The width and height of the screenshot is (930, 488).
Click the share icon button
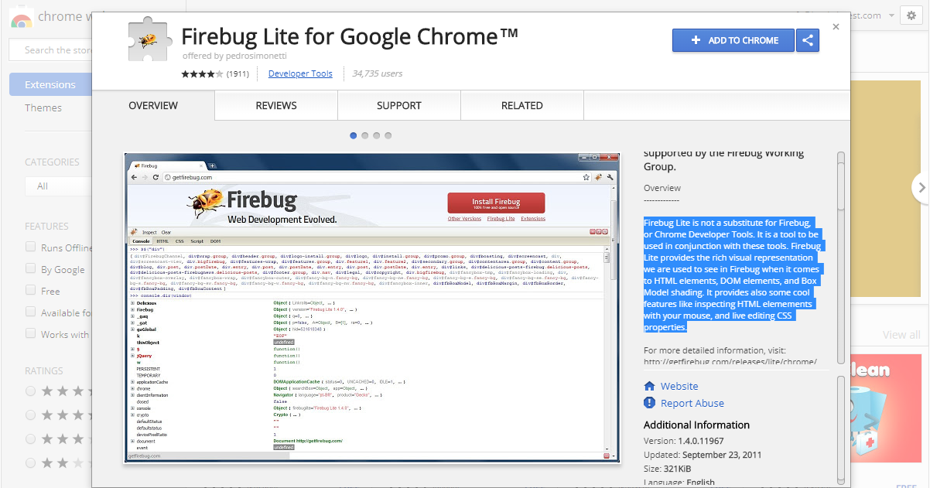[808, 40]
